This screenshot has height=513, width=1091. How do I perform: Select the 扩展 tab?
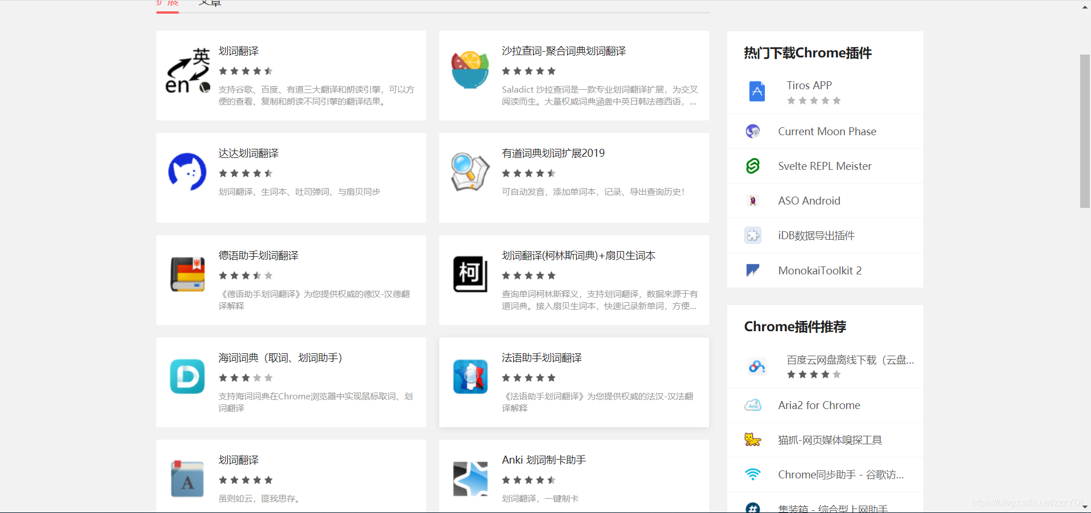pyautogui.click(x=168, y=3)
